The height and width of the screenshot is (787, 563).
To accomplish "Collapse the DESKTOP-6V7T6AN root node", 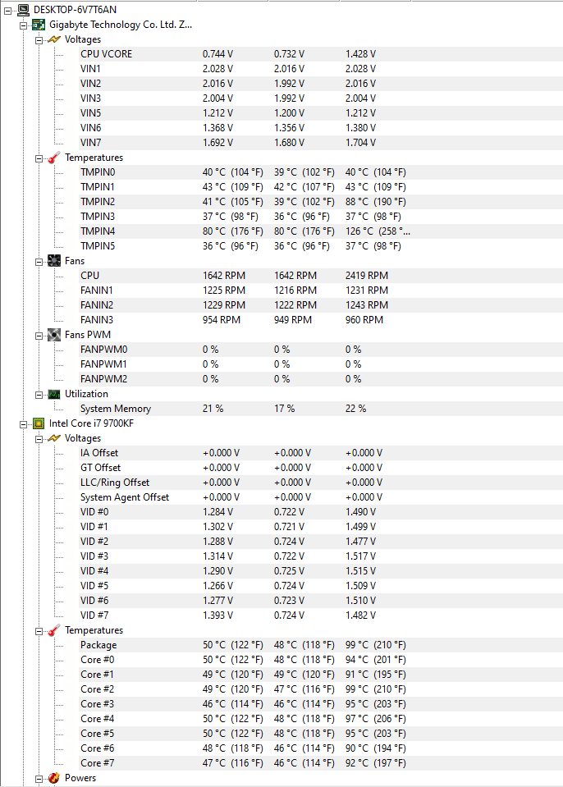I will coord(7,11).
